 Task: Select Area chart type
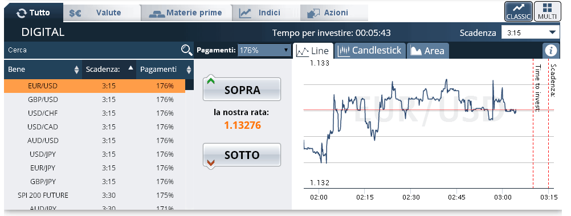[427, 51]
